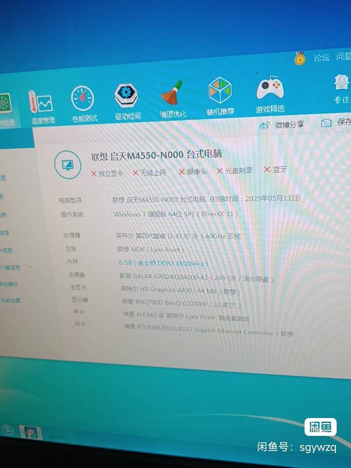Click the 内存 label
The width and height of the screenshot is (351, 468).
coord(73,262)
